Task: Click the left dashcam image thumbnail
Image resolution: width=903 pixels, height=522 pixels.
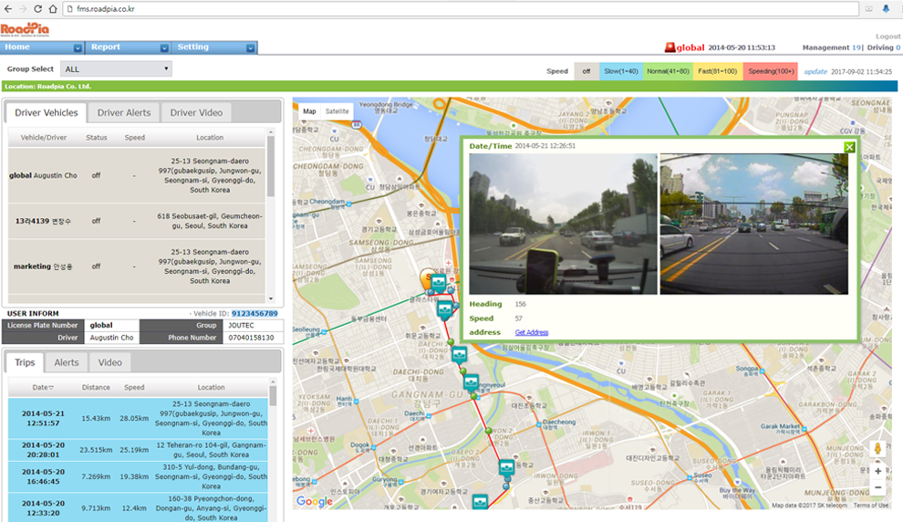Action: [x=563, y=224]
